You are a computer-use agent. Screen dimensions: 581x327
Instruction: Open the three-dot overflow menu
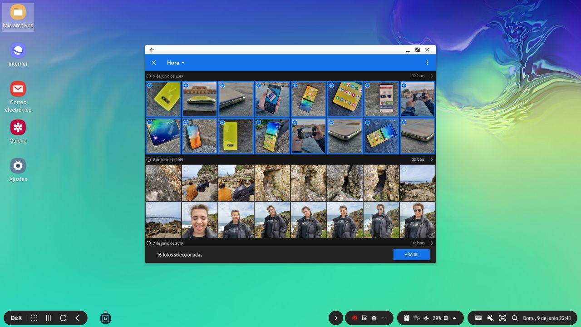427,63
